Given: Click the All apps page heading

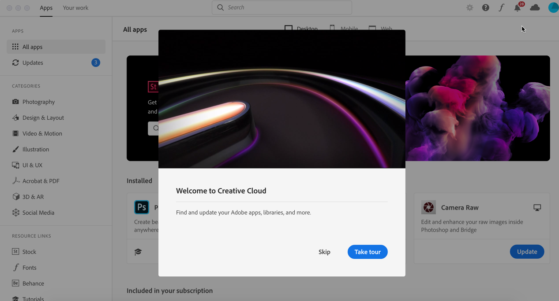Looking at the screenshot, I should [x=135, y=29].
